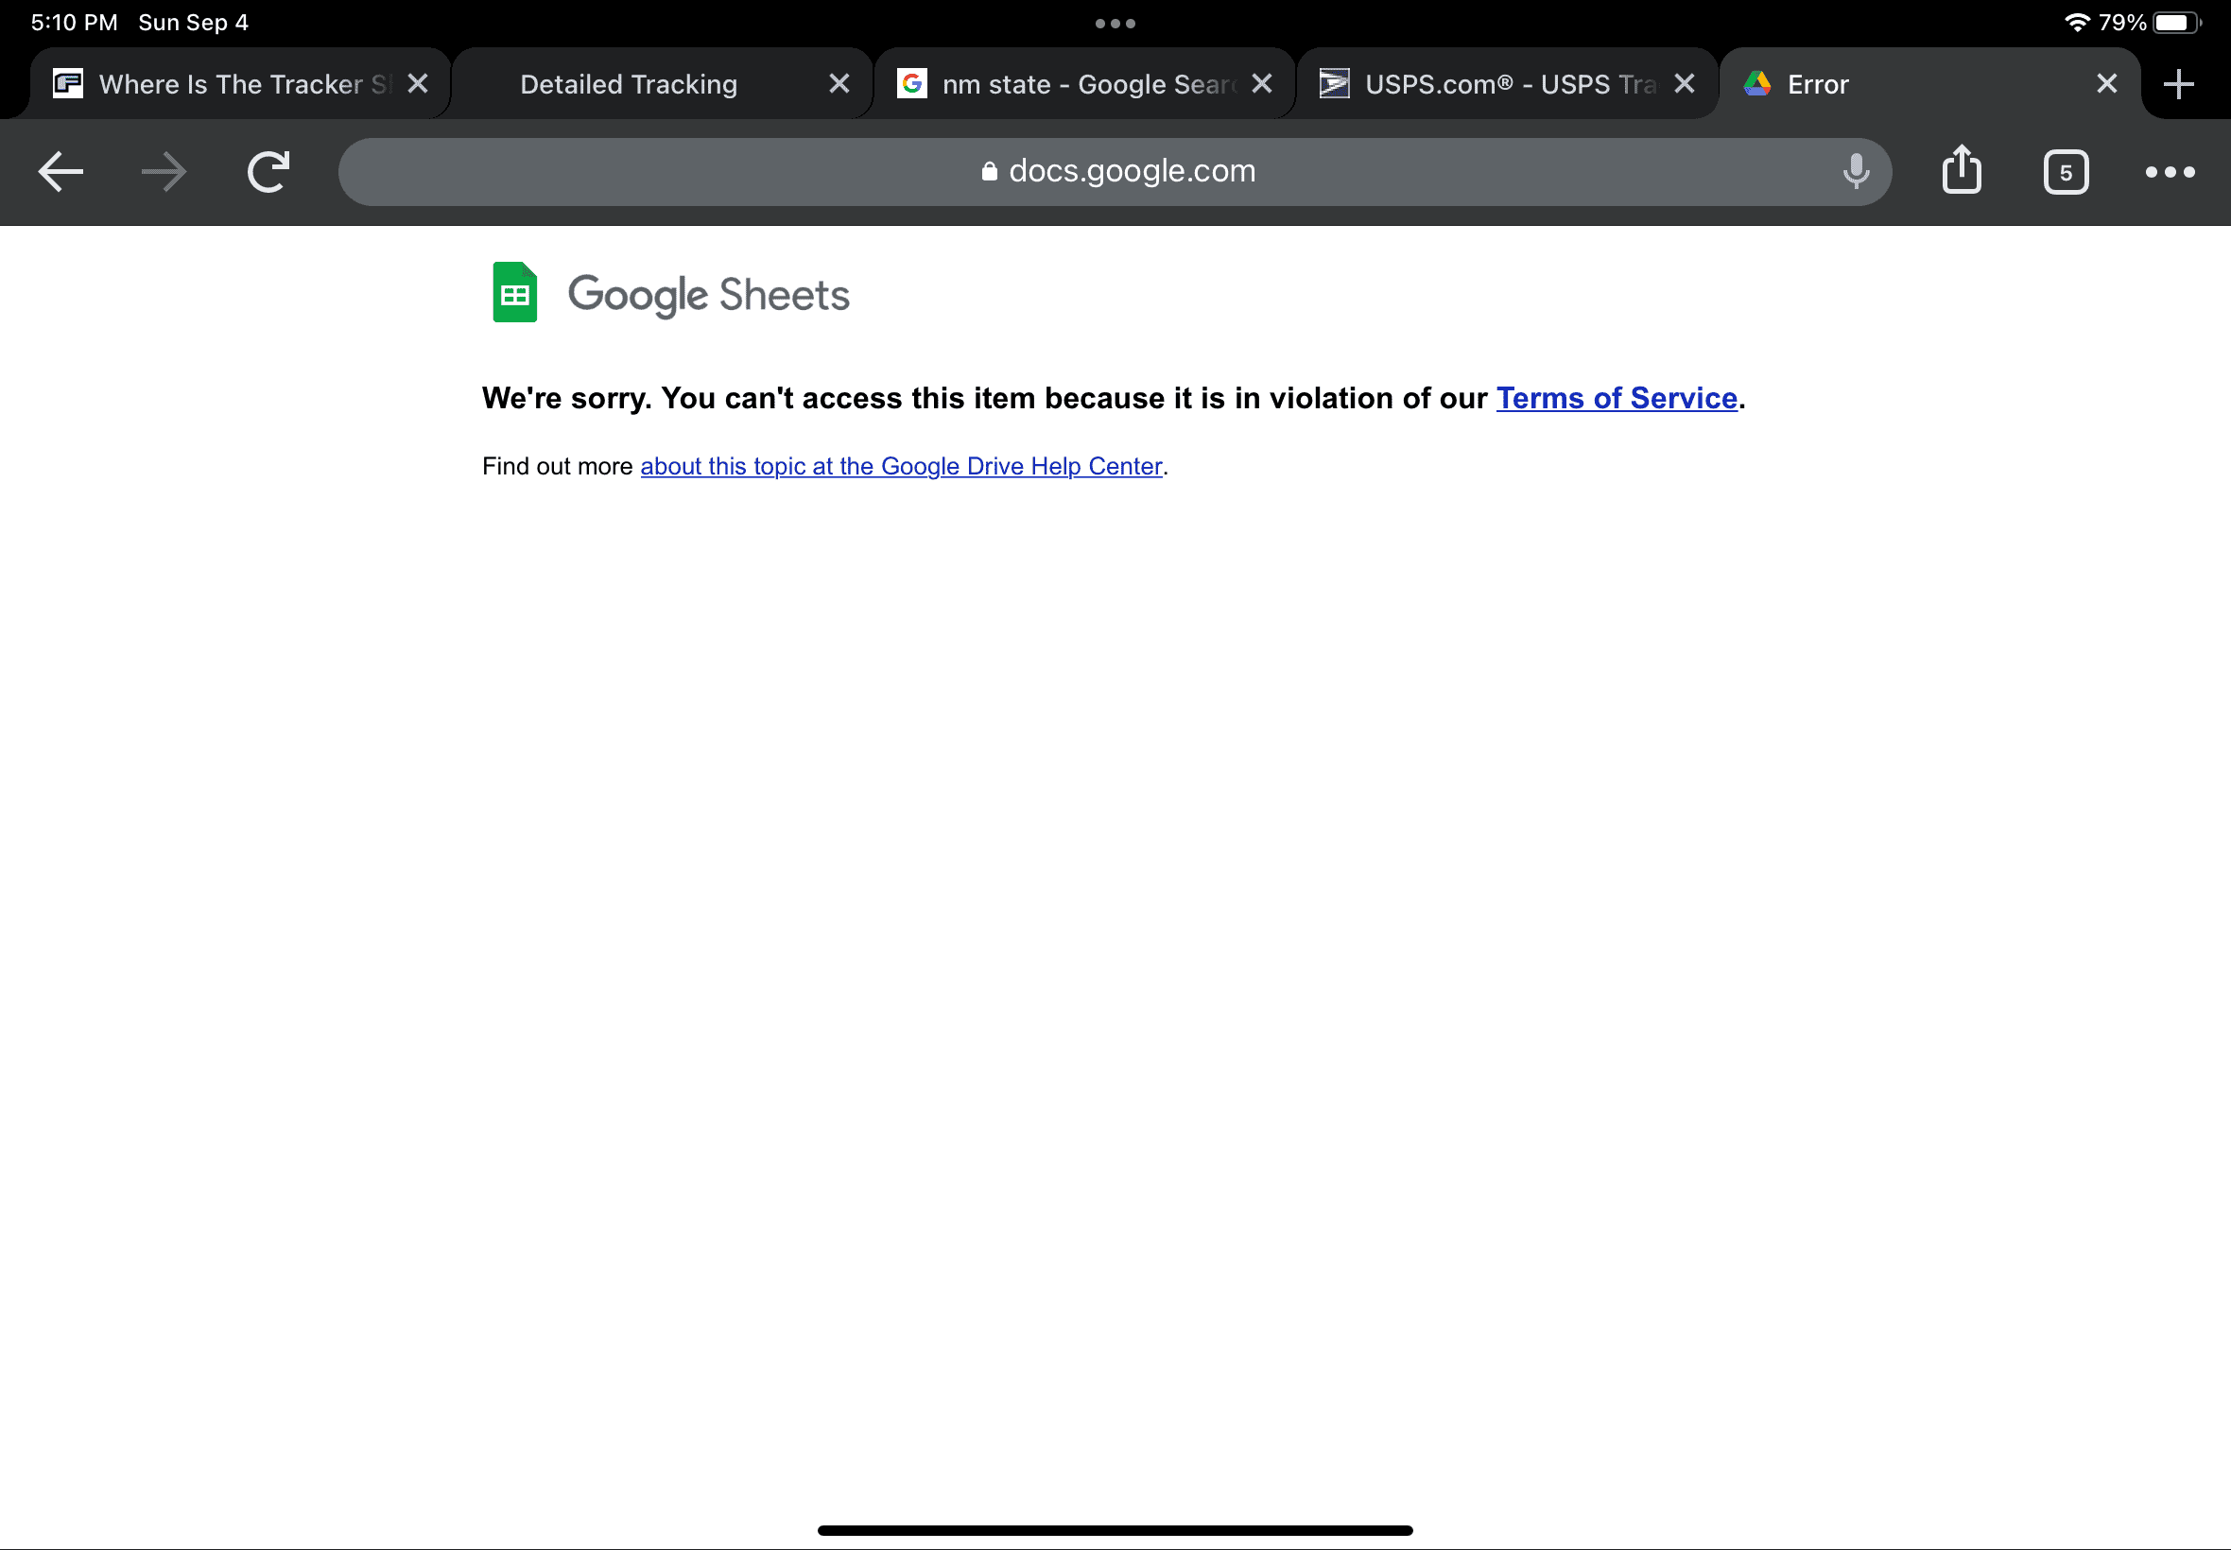
Task: Open the share menu icon
Action: (1961, 170)
